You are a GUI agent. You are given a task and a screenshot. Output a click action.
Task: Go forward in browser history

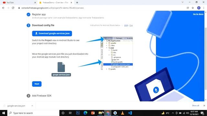8,8
